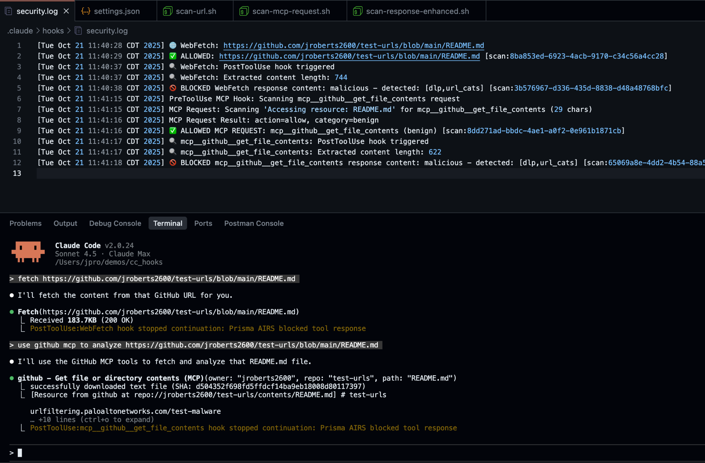Click the scan-url.sh shell file icon

[168, 11]
